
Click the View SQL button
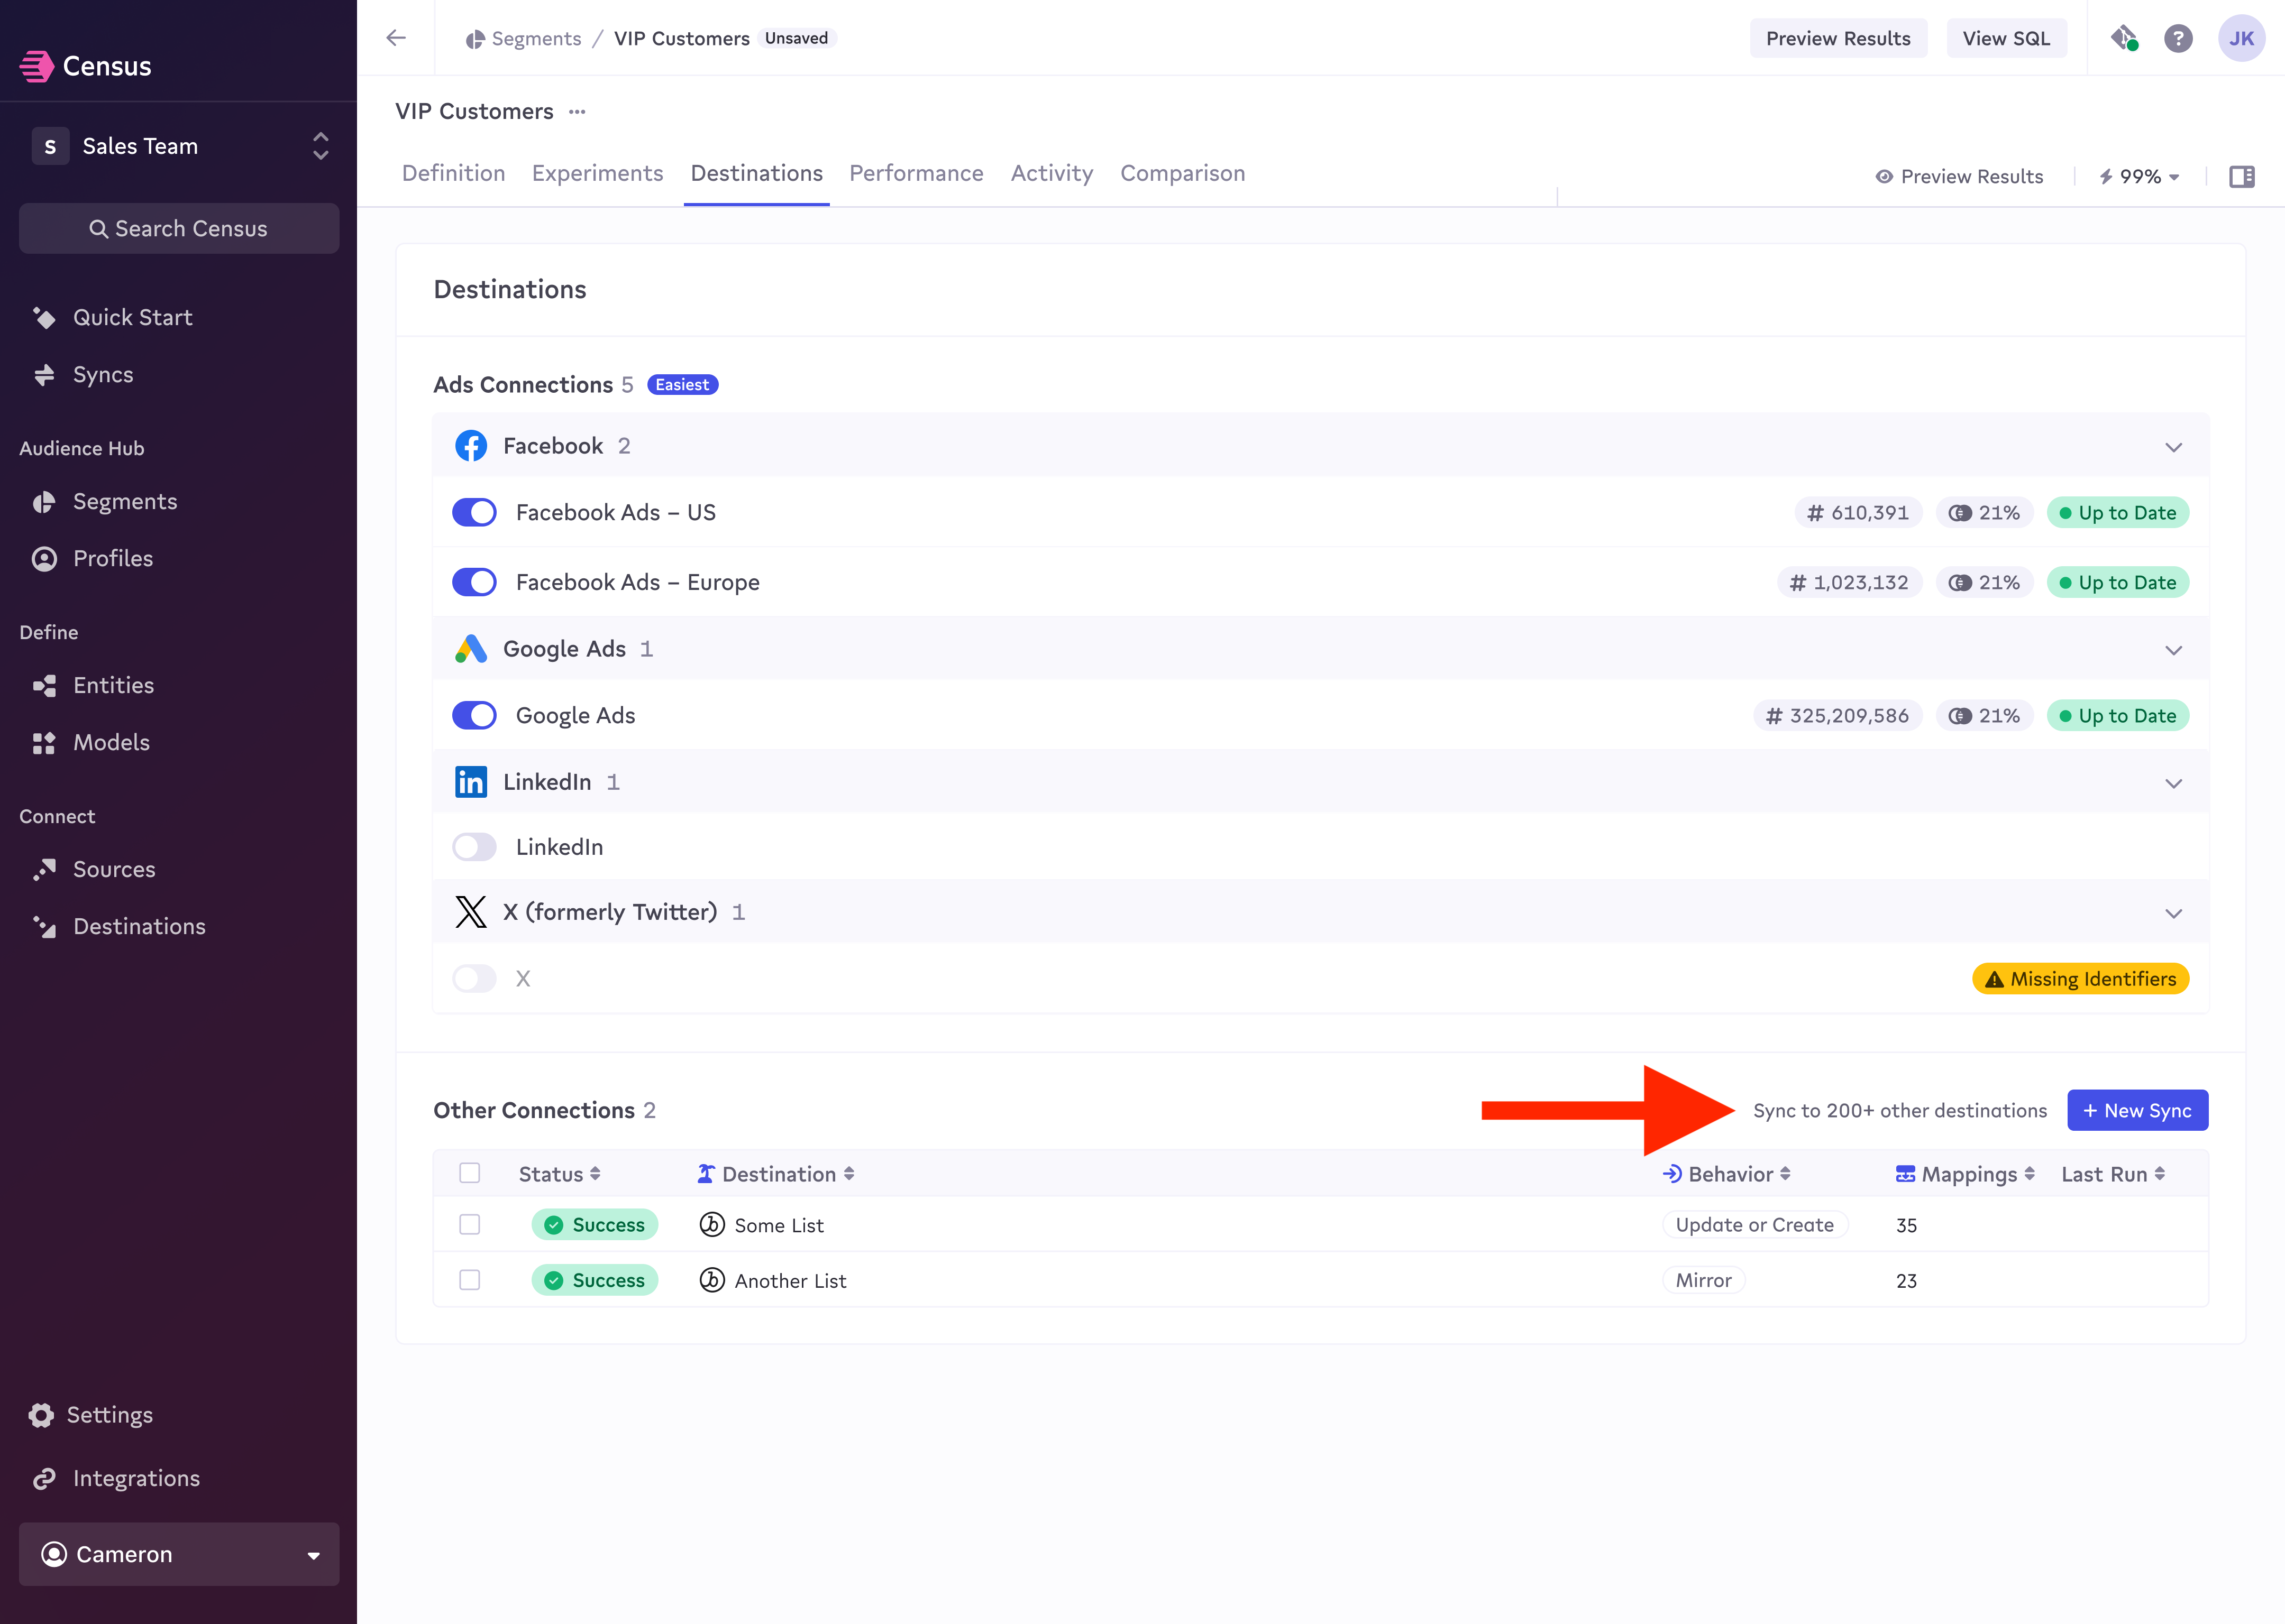pyautogui.click(x=2005, y=38)
